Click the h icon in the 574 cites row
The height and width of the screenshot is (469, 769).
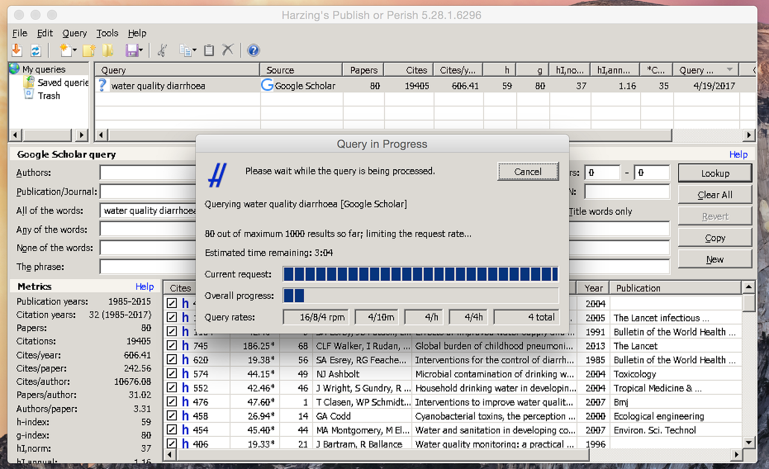tap(186, 373)
